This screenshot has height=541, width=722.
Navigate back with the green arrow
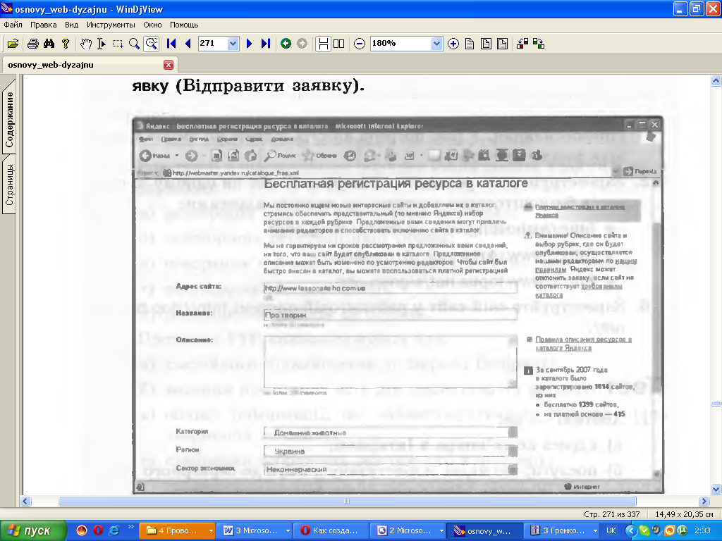(286, 44)
